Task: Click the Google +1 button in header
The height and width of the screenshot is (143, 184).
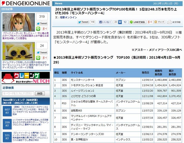Action: 150,22
